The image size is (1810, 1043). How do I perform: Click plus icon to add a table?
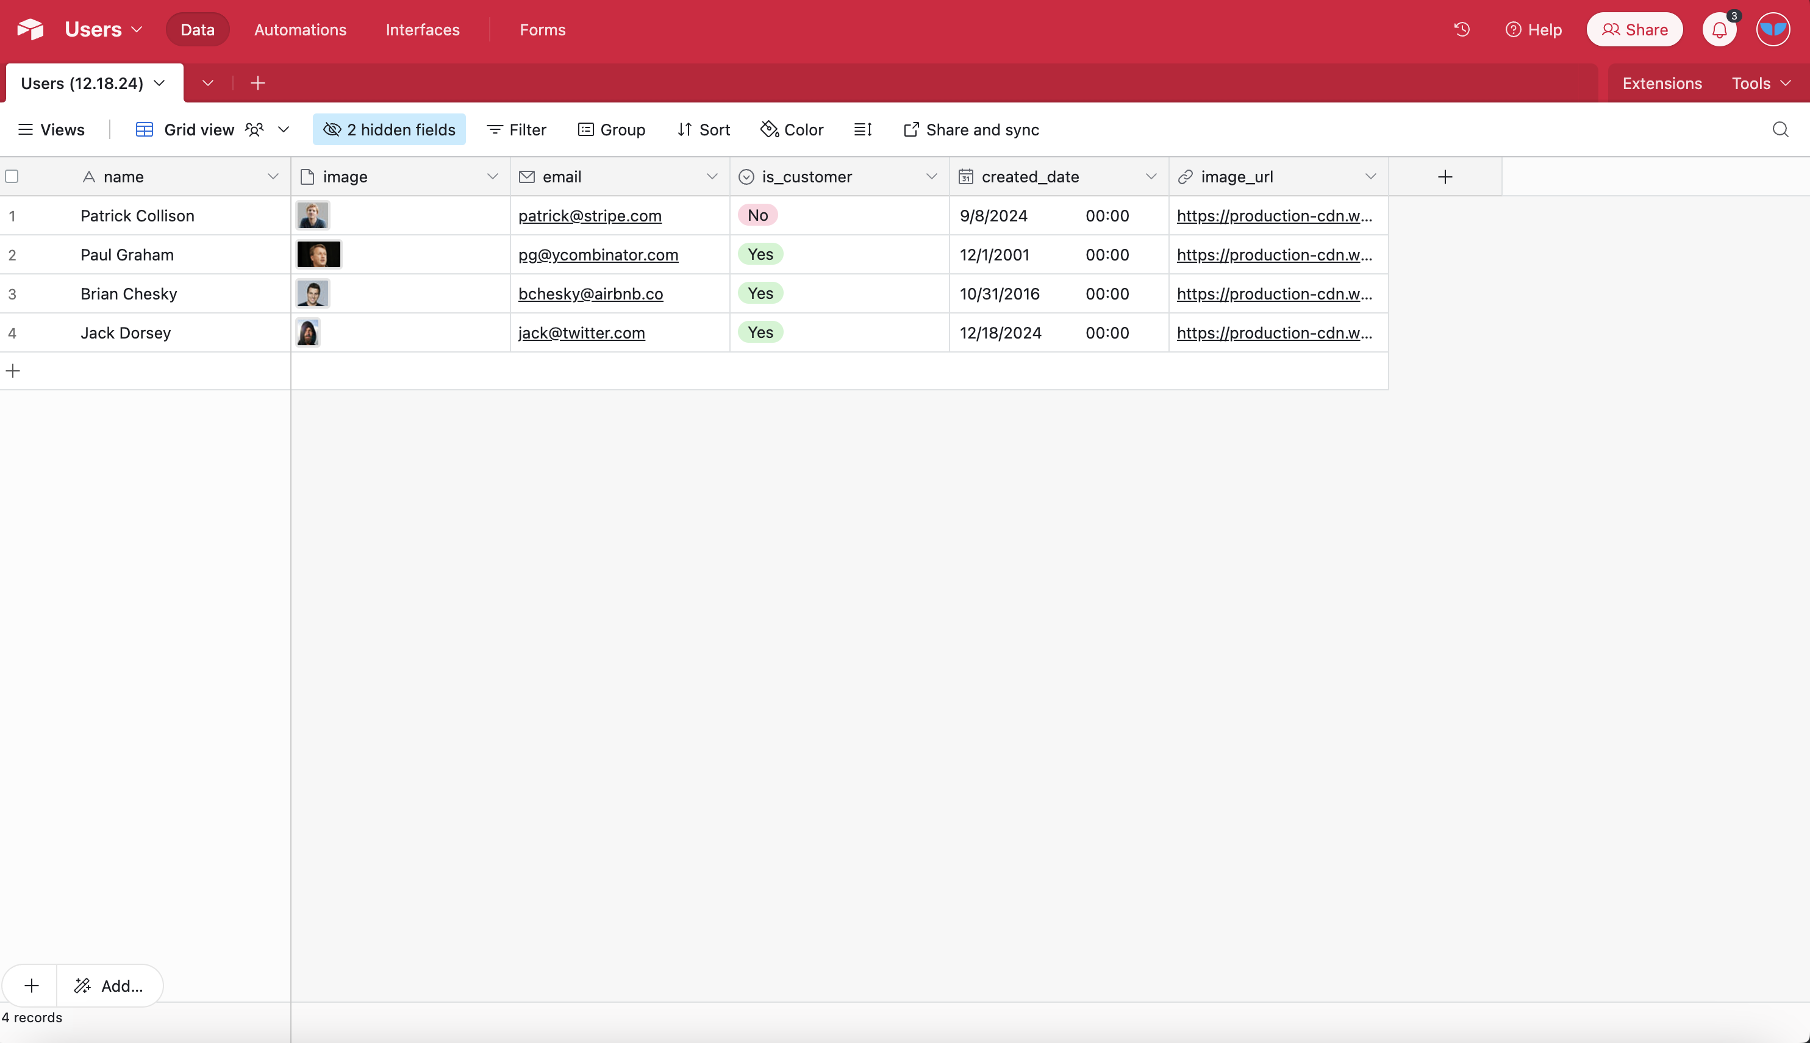(x=258, y=83)
